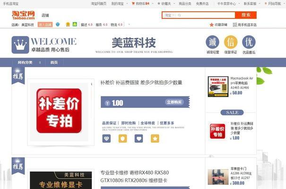Click the 进入店铺 button
This screenshot has width=286, height=189.
45,25
